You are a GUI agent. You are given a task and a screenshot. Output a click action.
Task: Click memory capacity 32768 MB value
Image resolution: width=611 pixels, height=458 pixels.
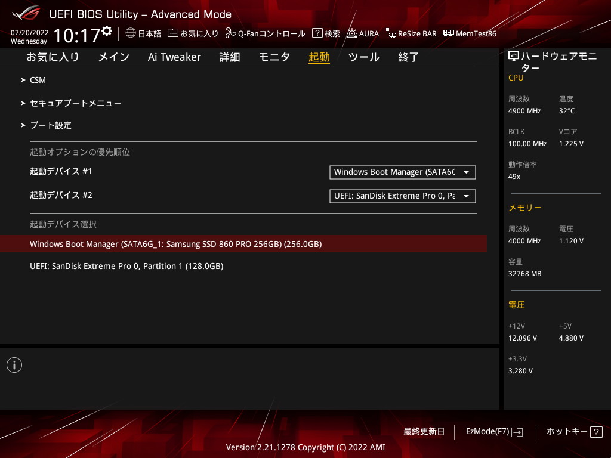(524, 273)
